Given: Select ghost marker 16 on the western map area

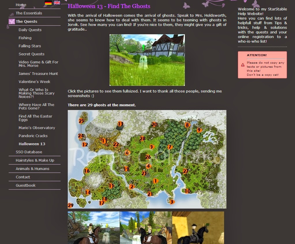Looking at the screenshot, I should (x=86, y=171).
